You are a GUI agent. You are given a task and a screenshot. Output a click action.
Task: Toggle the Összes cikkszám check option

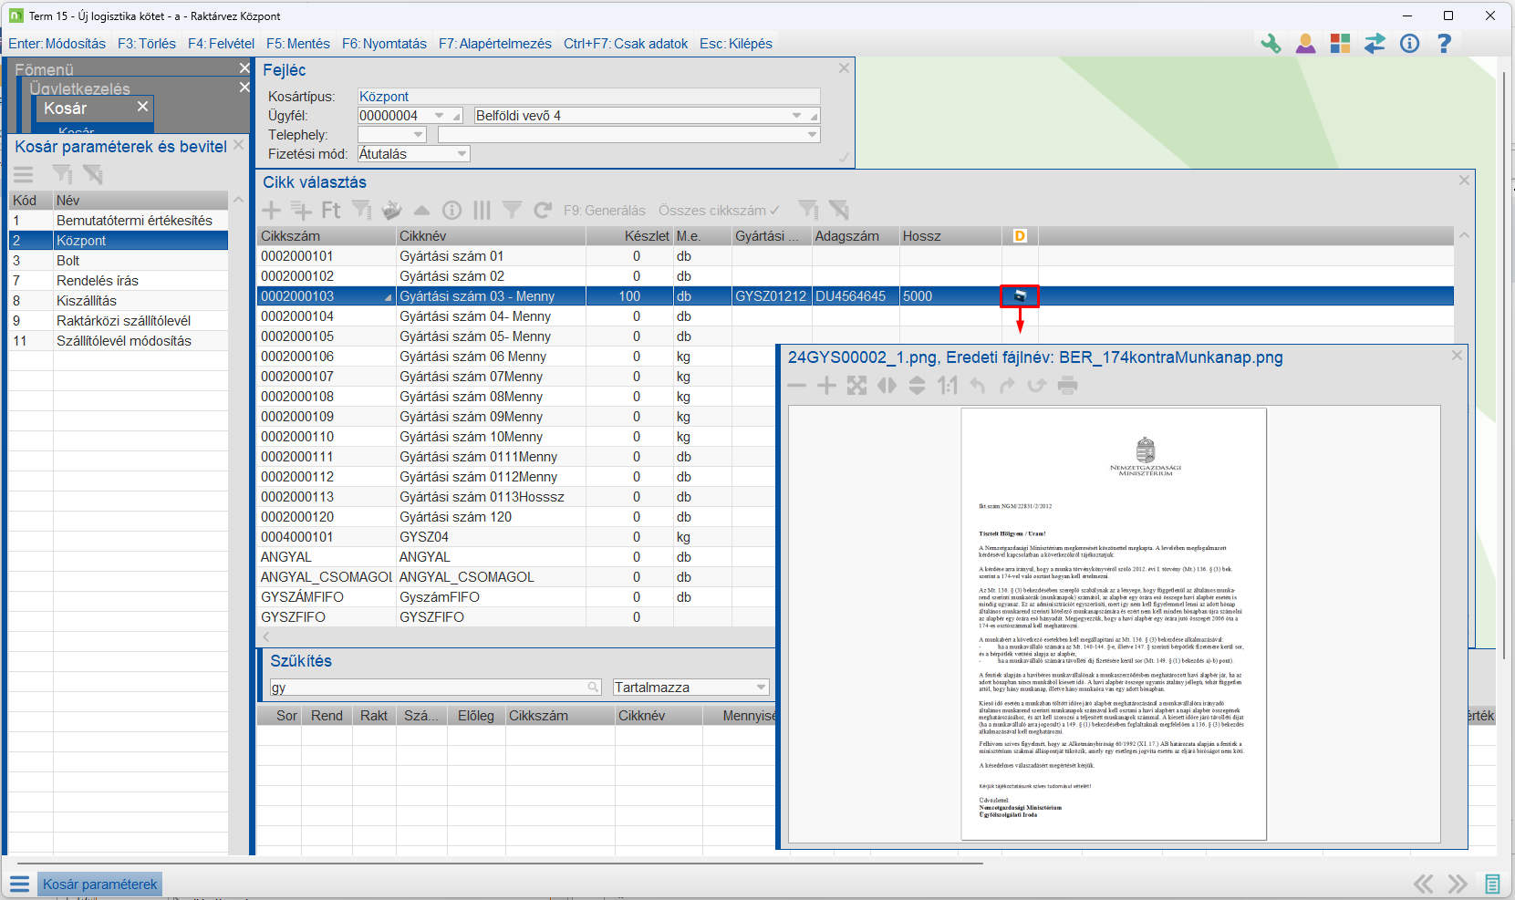(719, 211)
